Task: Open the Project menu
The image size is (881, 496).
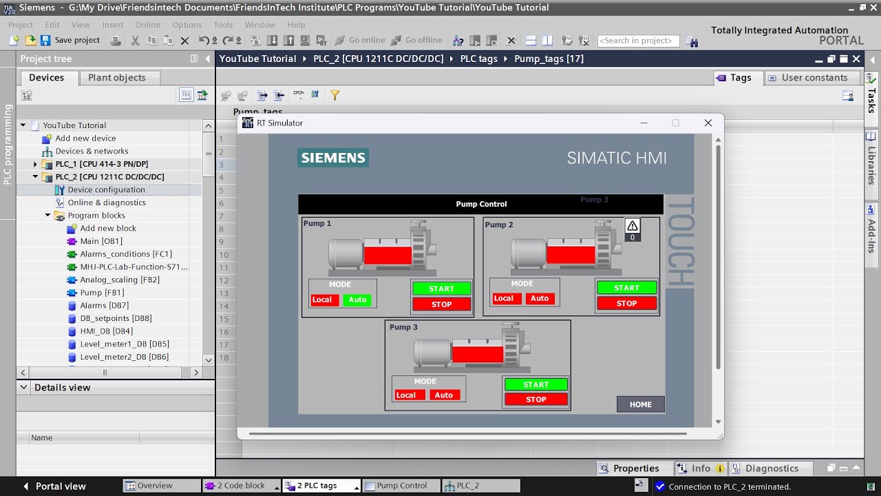Action: pyautogui.click(x=21, y=25)
